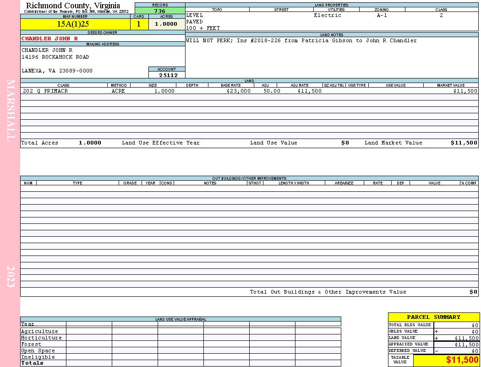The image size is (481, 367).
Task: Click the Open Space row label
Action: (38, 351)
